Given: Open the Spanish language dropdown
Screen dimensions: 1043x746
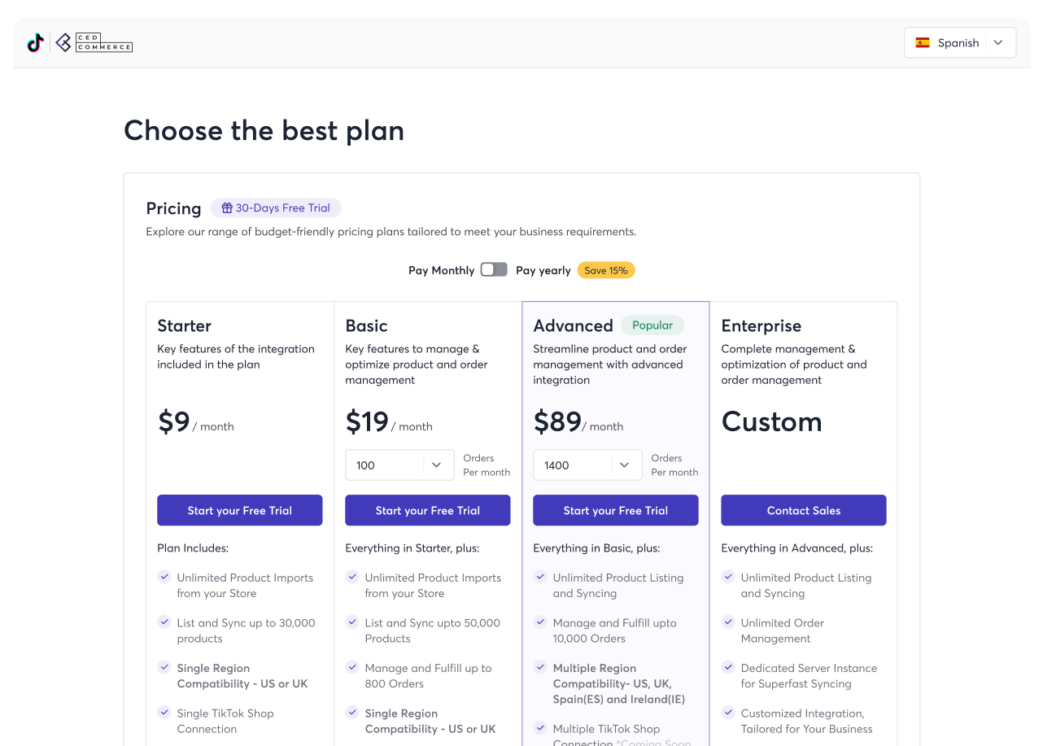Looking at the screenshot, I should click(960, 43).
